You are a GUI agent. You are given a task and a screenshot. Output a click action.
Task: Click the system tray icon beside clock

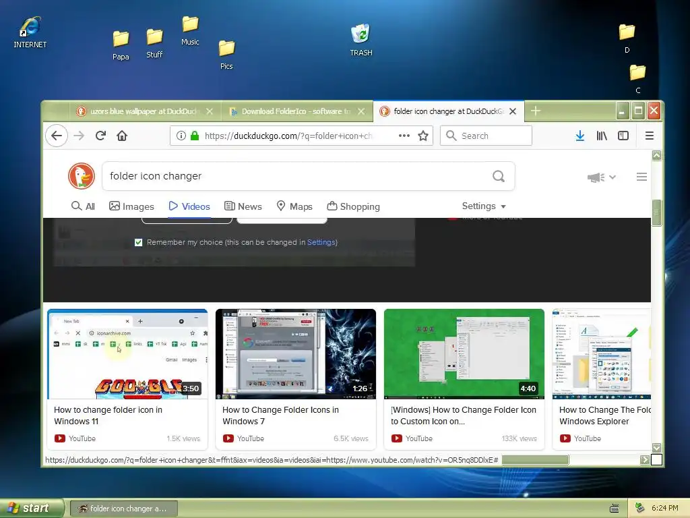click(640, 508)
